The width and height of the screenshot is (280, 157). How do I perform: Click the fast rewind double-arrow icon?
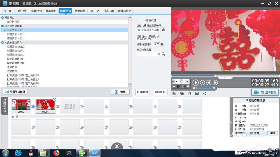click(x=174, y=86)
